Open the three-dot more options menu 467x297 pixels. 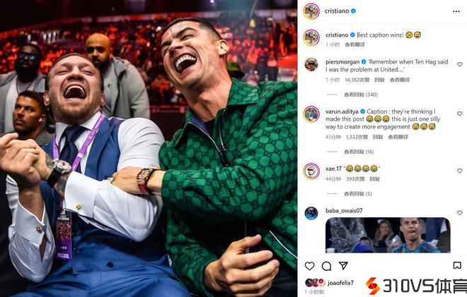pos(456,11)
